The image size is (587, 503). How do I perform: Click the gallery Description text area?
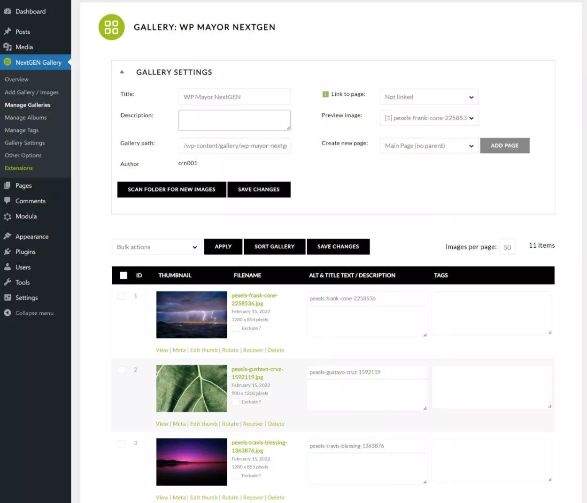point(234,120)
